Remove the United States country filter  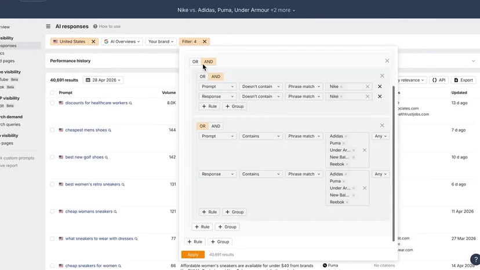pyautogui.click(x=93, y=41)
